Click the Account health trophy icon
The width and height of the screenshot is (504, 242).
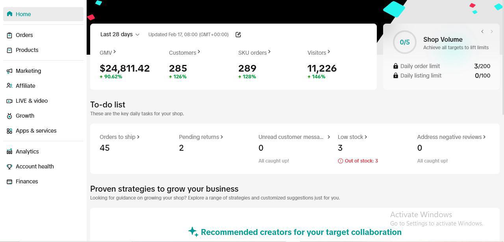point(9,166)
